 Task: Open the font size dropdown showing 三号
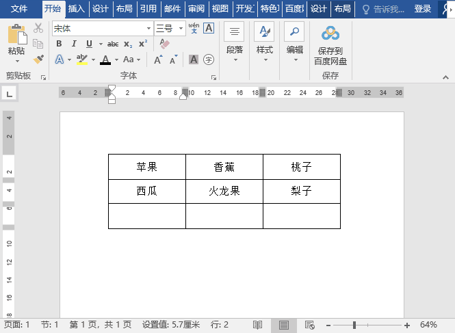click(181, 29)
